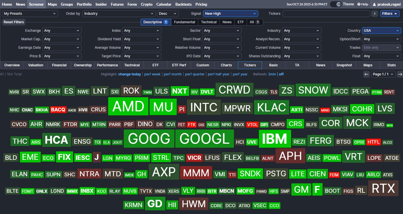Open the AXP ticker tile
Screen dimensions: 403x214
(164, 172)
